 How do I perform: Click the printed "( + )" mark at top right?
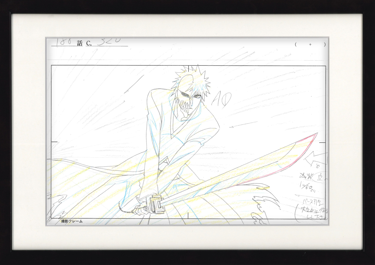[x=310, y=45]
